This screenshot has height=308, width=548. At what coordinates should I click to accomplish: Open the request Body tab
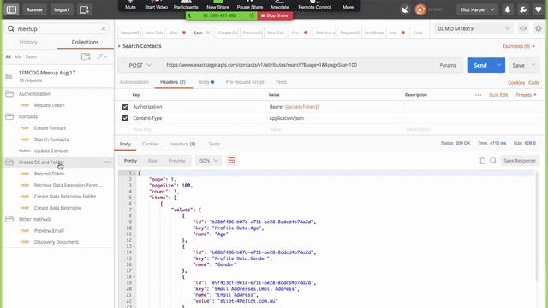[205, 82]
